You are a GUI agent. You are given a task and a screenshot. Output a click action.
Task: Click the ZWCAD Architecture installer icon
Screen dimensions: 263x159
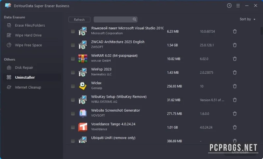click(83, 45)
